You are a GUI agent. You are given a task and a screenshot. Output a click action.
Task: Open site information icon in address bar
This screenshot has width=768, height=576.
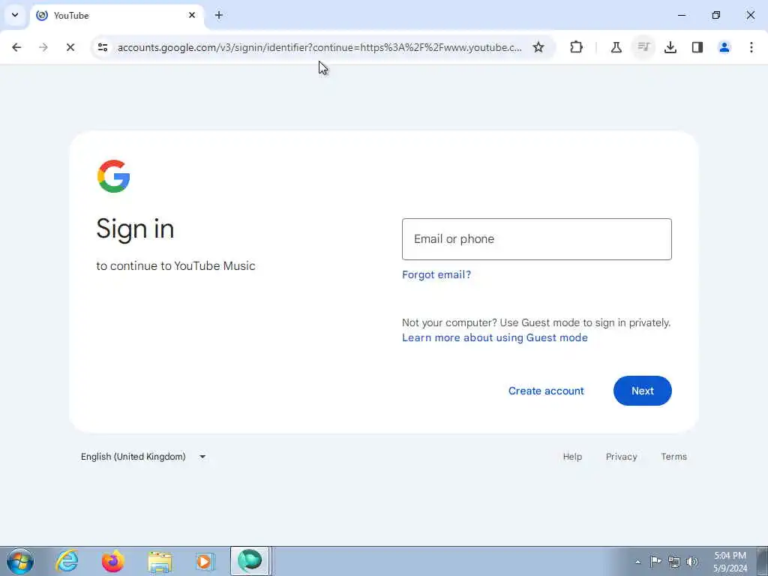103,47
